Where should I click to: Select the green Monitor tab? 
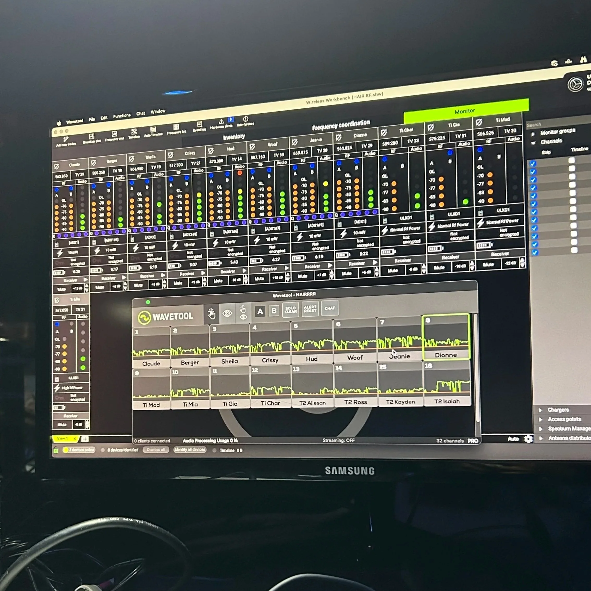(x=466, y=110)
